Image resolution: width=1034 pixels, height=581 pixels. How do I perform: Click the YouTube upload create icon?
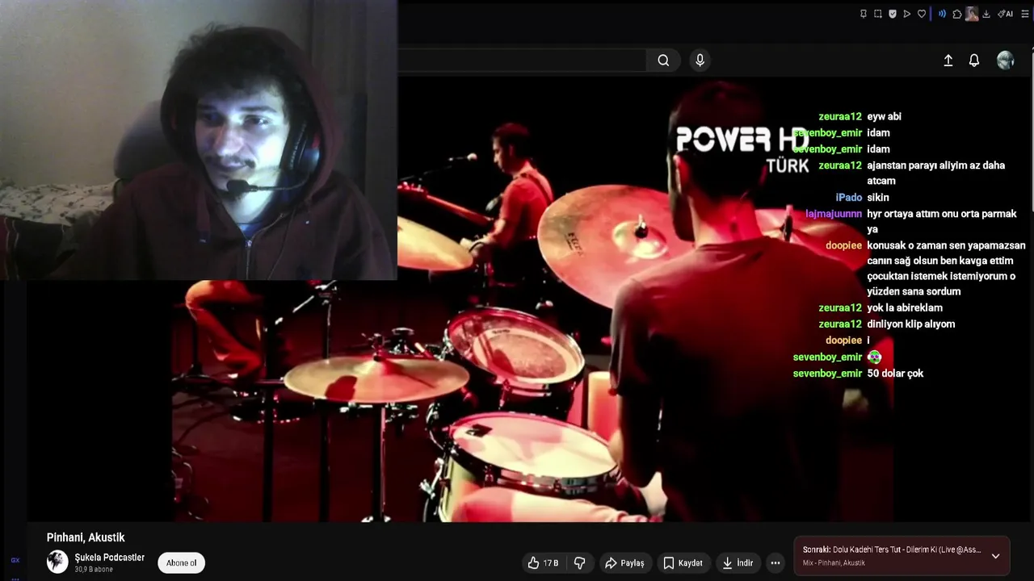tap(948, 61)
